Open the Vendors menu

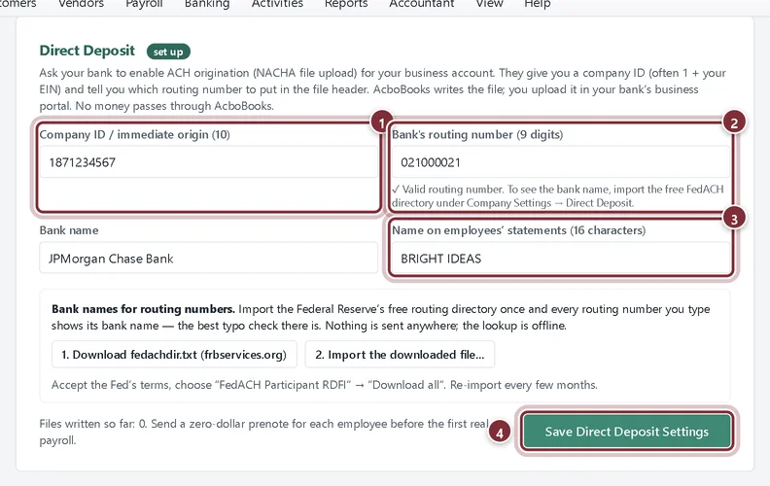81,4
